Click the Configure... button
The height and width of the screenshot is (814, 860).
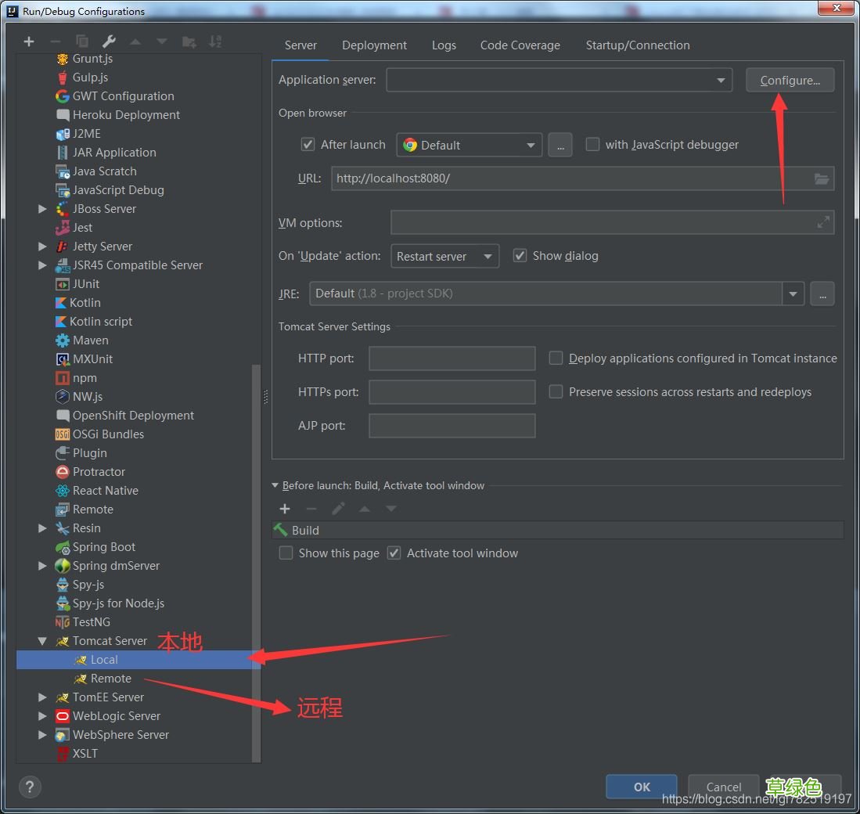coord(790,80)
